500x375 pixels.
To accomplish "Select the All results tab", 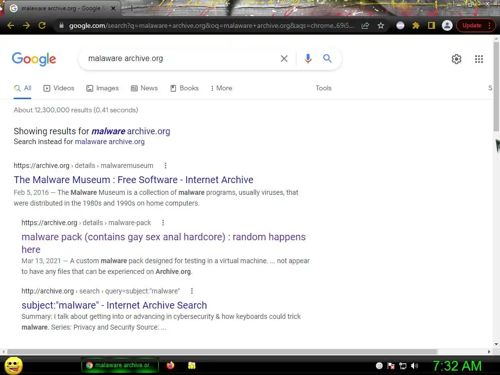I will pos(22,88).
